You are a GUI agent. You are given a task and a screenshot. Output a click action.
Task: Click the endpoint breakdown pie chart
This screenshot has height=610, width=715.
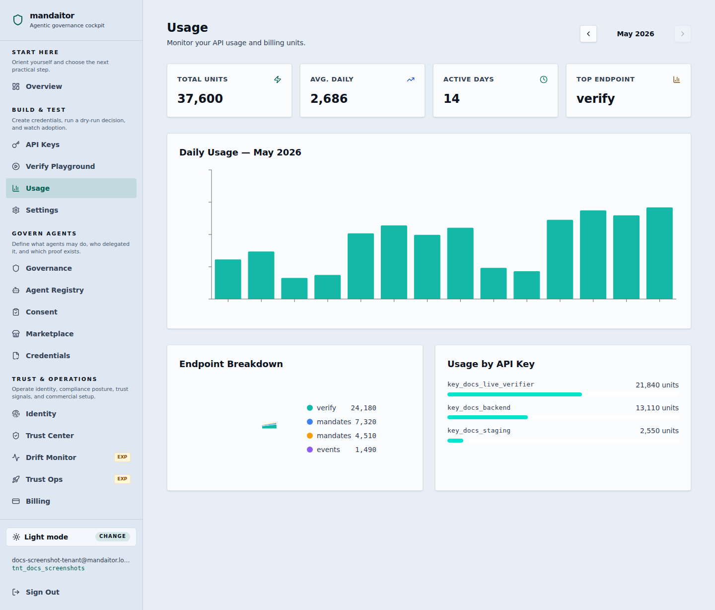pos(269,426)
